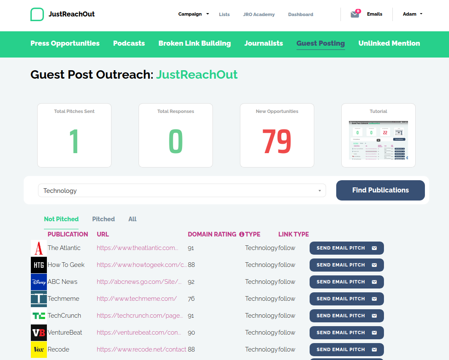Click the PUBLICATION column header
Viewport: 449px width, 360px height.
point(68,234)
